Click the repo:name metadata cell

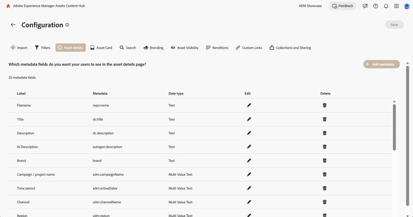point(101,105)
